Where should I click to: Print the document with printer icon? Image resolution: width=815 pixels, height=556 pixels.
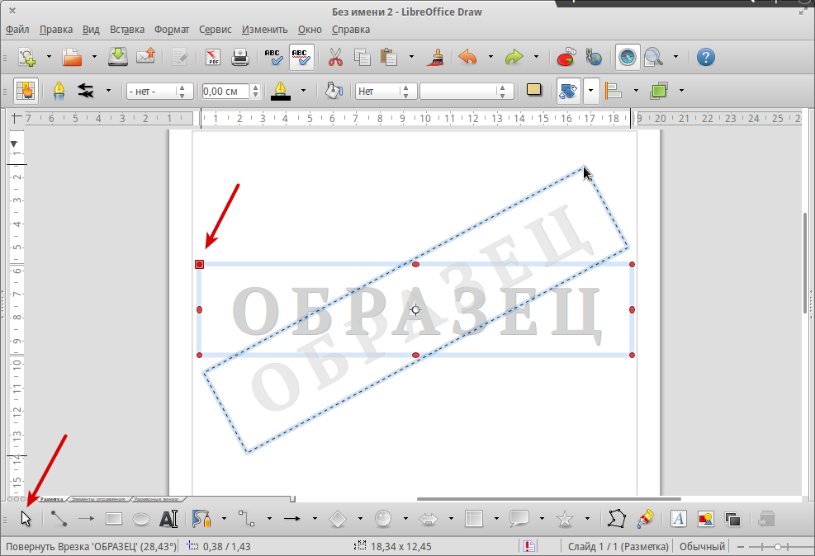click(239, 57)
